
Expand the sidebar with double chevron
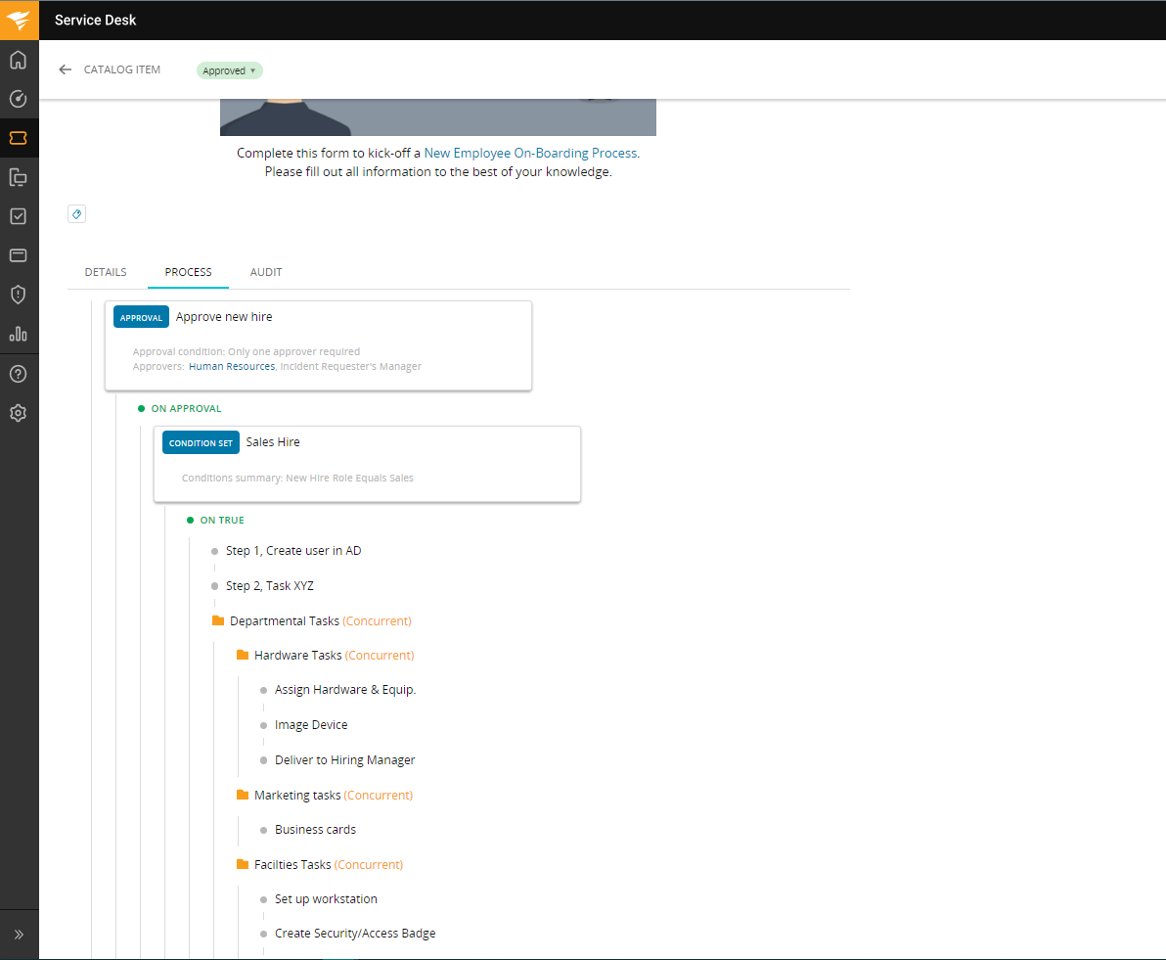click(18, 934)
